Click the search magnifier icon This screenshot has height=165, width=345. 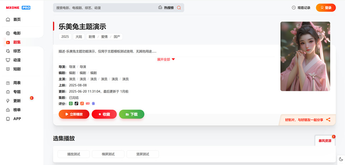179,8
